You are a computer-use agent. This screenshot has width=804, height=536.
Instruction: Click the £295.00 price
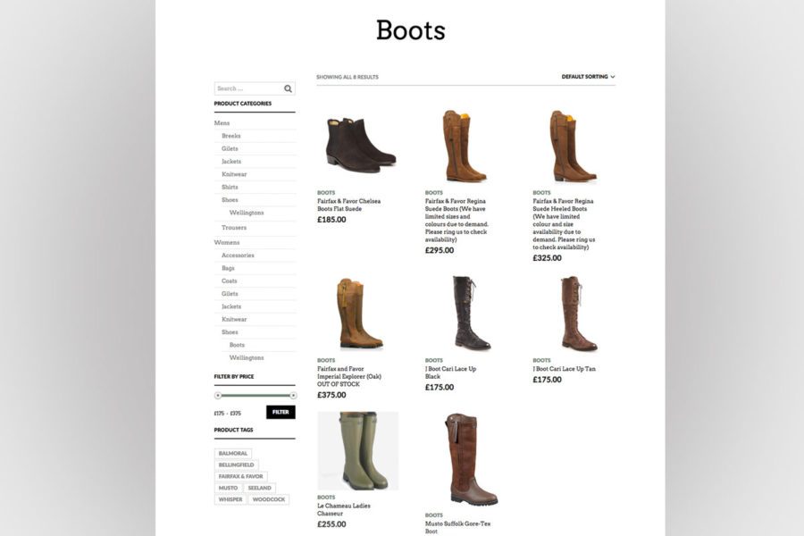(x=440, y=250)
